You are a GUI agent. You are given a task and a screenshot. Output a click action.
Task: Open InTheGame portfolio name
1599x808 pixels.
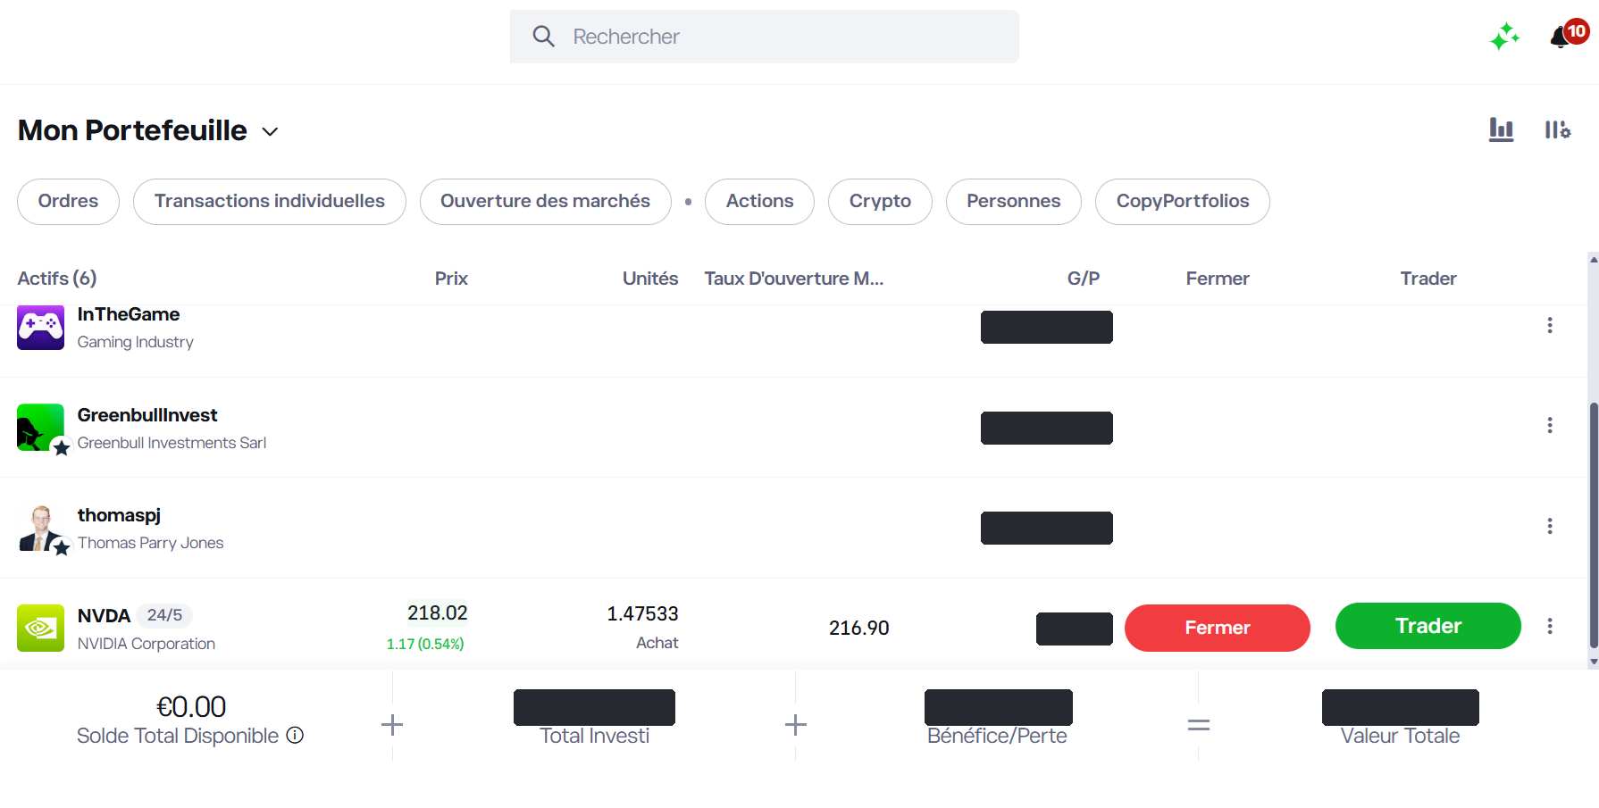click(x=129, y=314)
